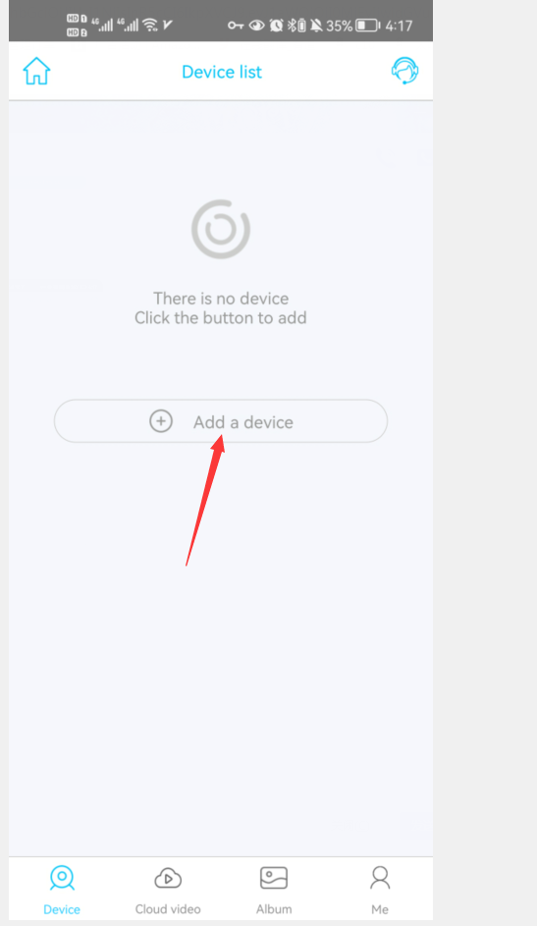Tap the Wi-Fi status bar icon
The height and width of the screenshot is (926, 537).
(x=150, y=25)
